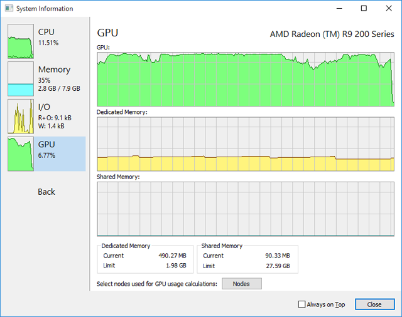This screenshot has width=402, height=317.
Task: Select the GPU 6.77% sidebar entry
Action: point(46,154)
